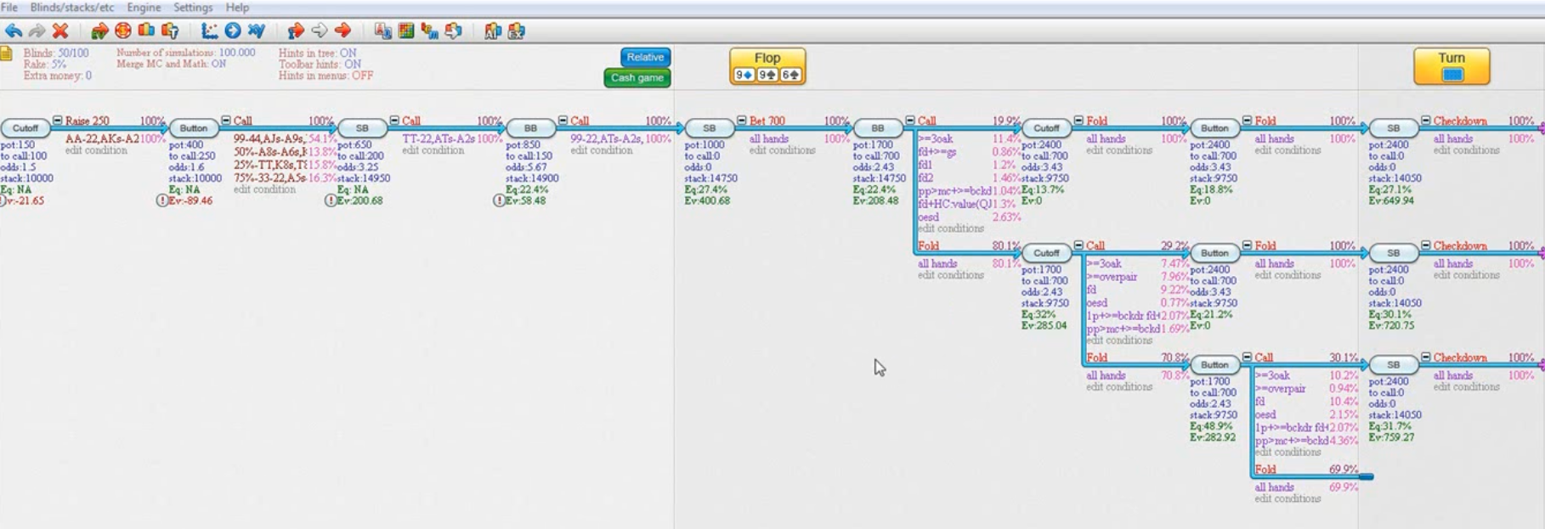The height and width of the screenshot is (529, 1545).
Task: Collapse the BB Call 19.9% branch
Action: [x=910, y=121]
